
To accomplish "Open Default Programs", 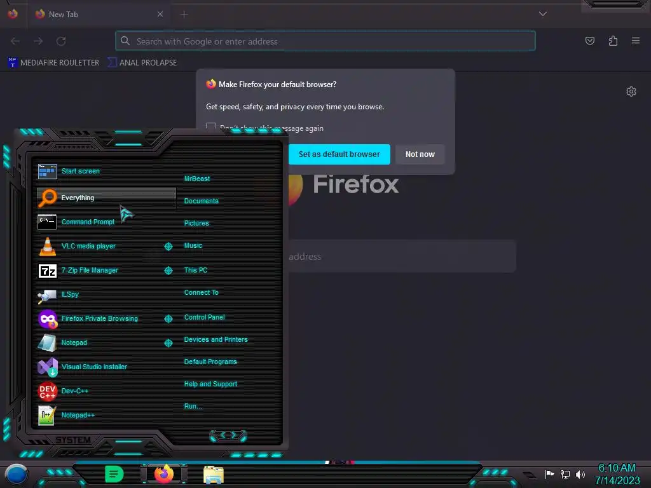I will point(210,362).
